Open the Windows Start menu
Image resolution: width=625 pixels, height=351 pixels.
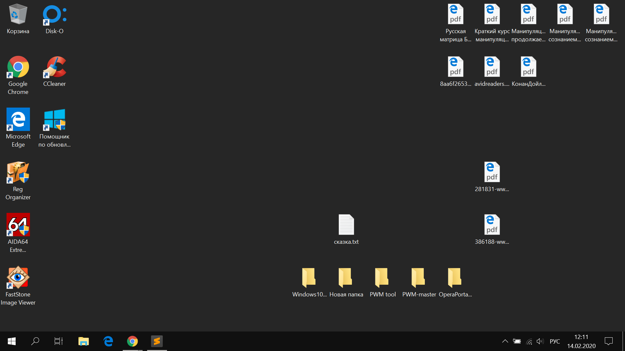click(12, 341)
